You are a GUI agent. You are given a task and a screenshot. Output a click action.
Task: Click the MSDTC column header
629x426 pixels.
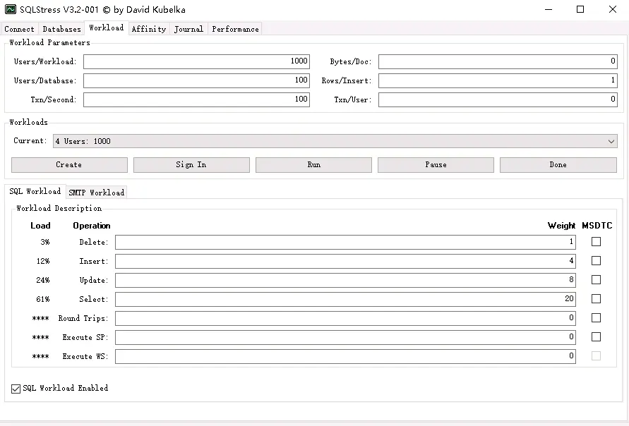click(x=597, y=226)
